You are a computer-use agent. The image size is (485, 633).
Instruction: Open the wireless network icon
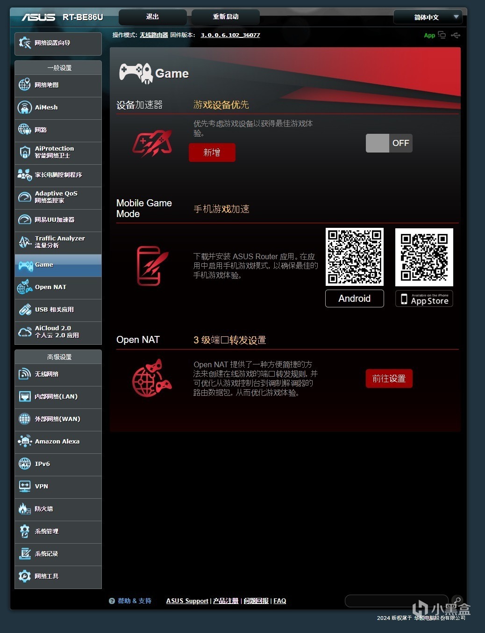pyautogui.click(x=24, y=374)
